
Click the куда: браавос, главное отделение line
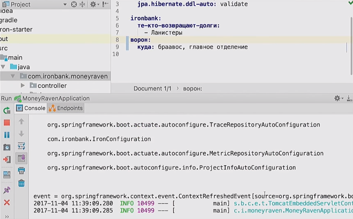pyautogui.click(x=193, y=47)
